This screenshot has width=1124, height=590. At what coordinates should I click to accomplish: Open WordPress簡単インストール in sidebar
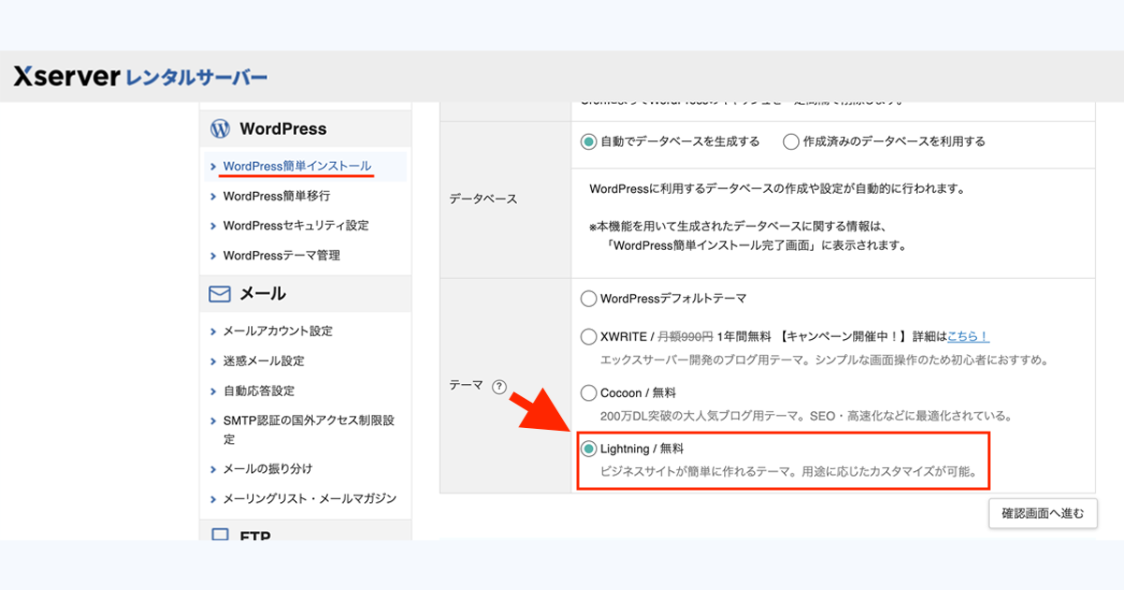point(297,166)
